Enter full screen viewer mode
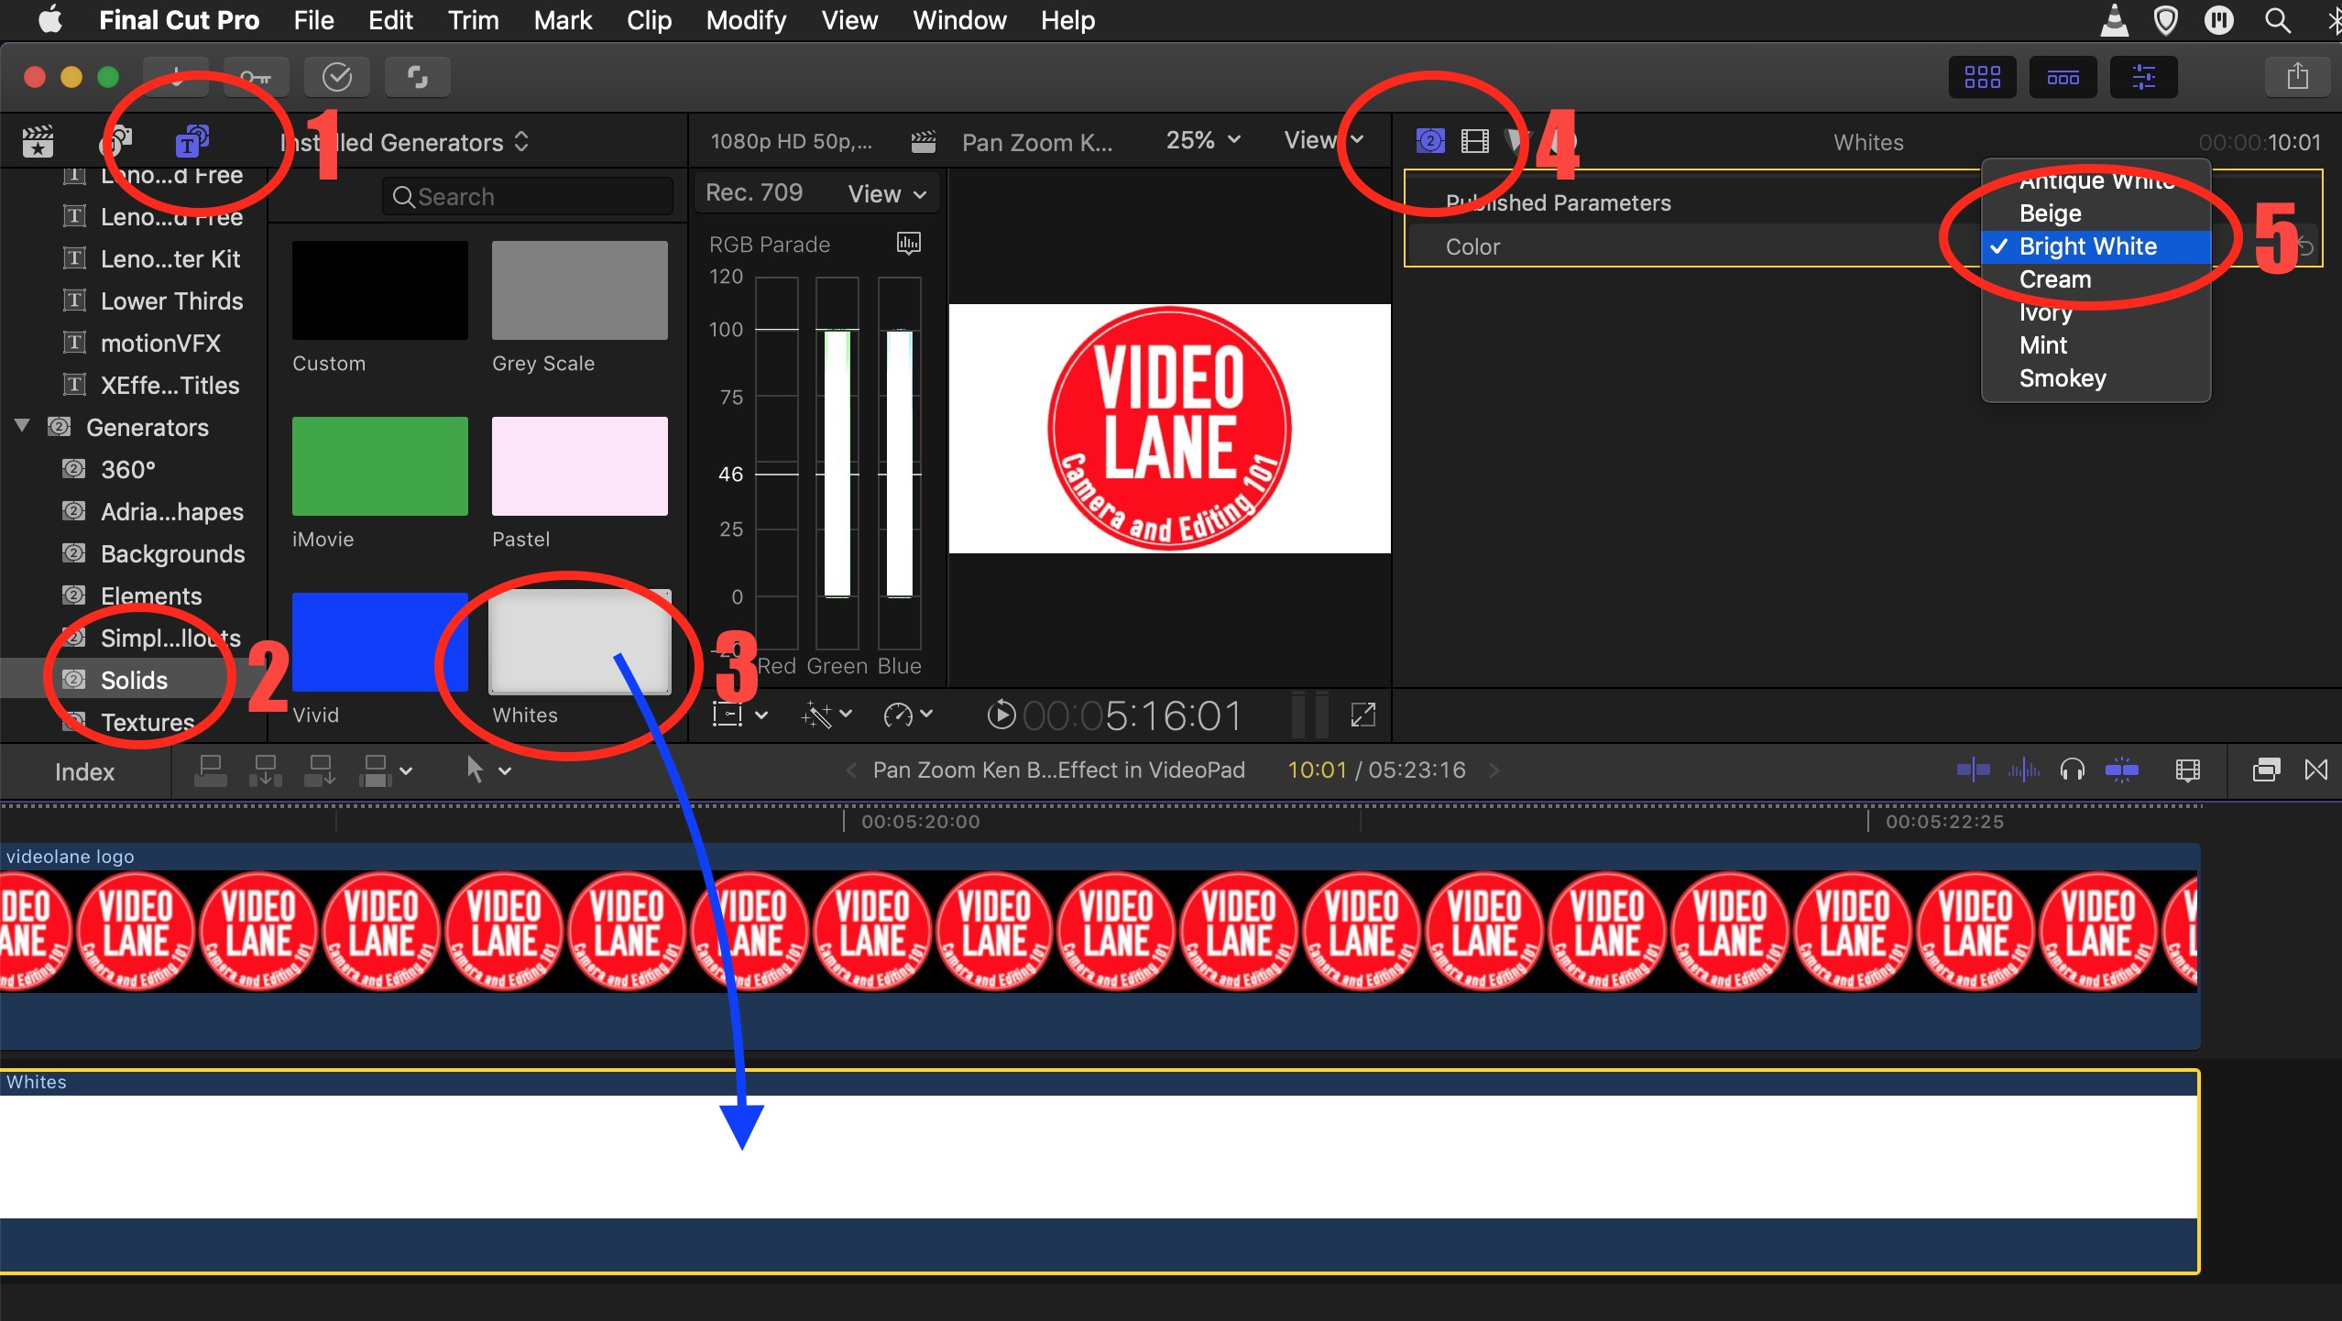Viewport: 2342px width, 1321px height. click(1363, 715)
